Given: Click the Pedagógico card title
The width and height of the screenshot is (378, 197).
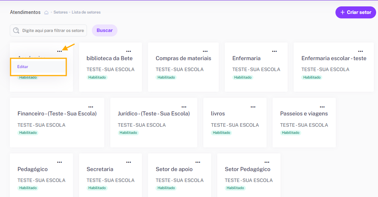Looking at the screenshot, I should coord(32,169).
